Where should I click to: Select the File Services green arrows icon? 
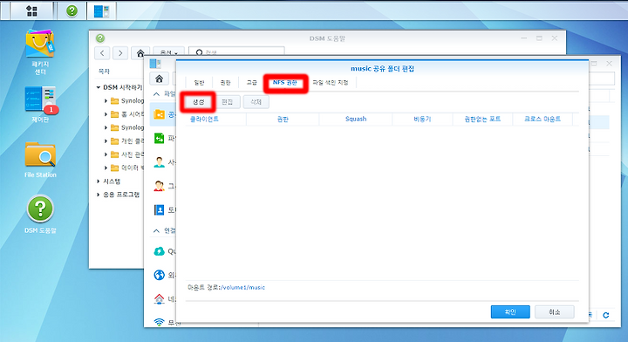pyautogui.click(x=160, y=139)
